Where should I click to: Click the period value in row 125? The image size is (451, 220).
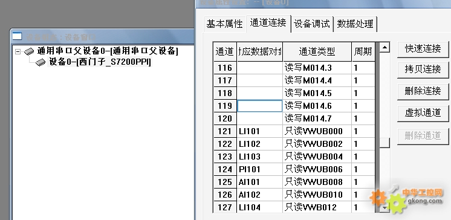pyautogui.click(x=363, y=182)
